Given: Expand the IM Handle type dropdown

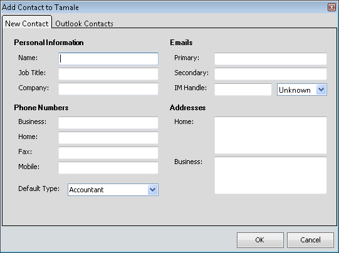Looking at the screenshot, I should [321, 90].
